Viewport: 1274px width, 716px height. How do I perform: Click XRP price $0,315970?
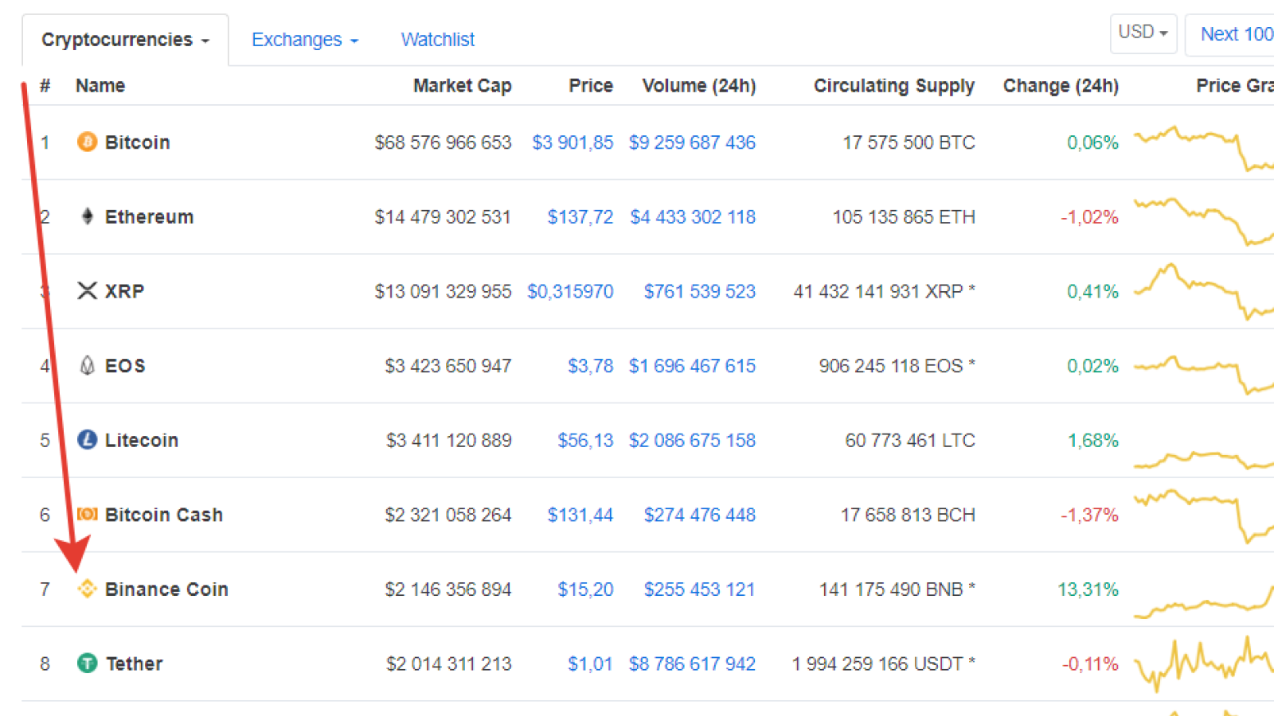(570, 291)
